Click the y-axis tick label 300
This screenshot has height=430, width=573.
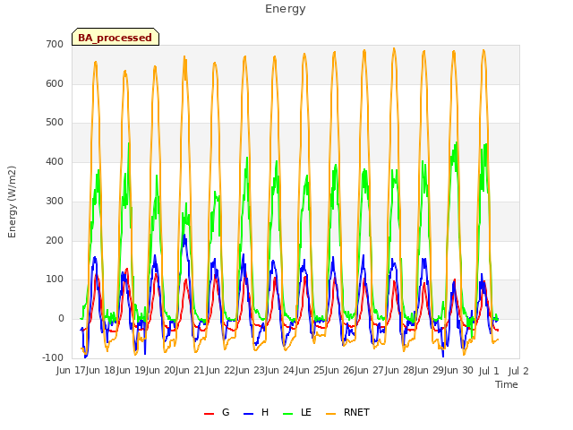tap(55, 201)
